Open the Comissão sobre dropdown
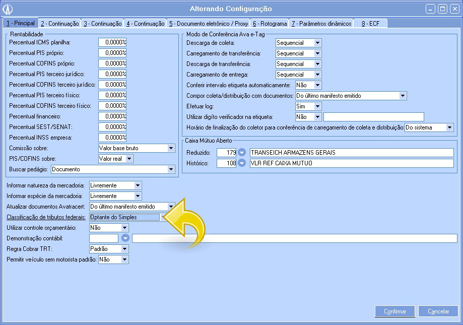This screenshot has height=325, width=463. (x=171, y=148)
